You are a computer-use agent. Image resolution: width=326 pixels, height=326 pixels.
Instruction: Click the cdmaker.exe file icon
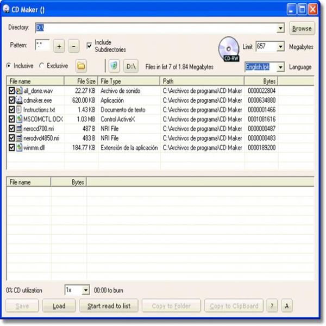18,100
